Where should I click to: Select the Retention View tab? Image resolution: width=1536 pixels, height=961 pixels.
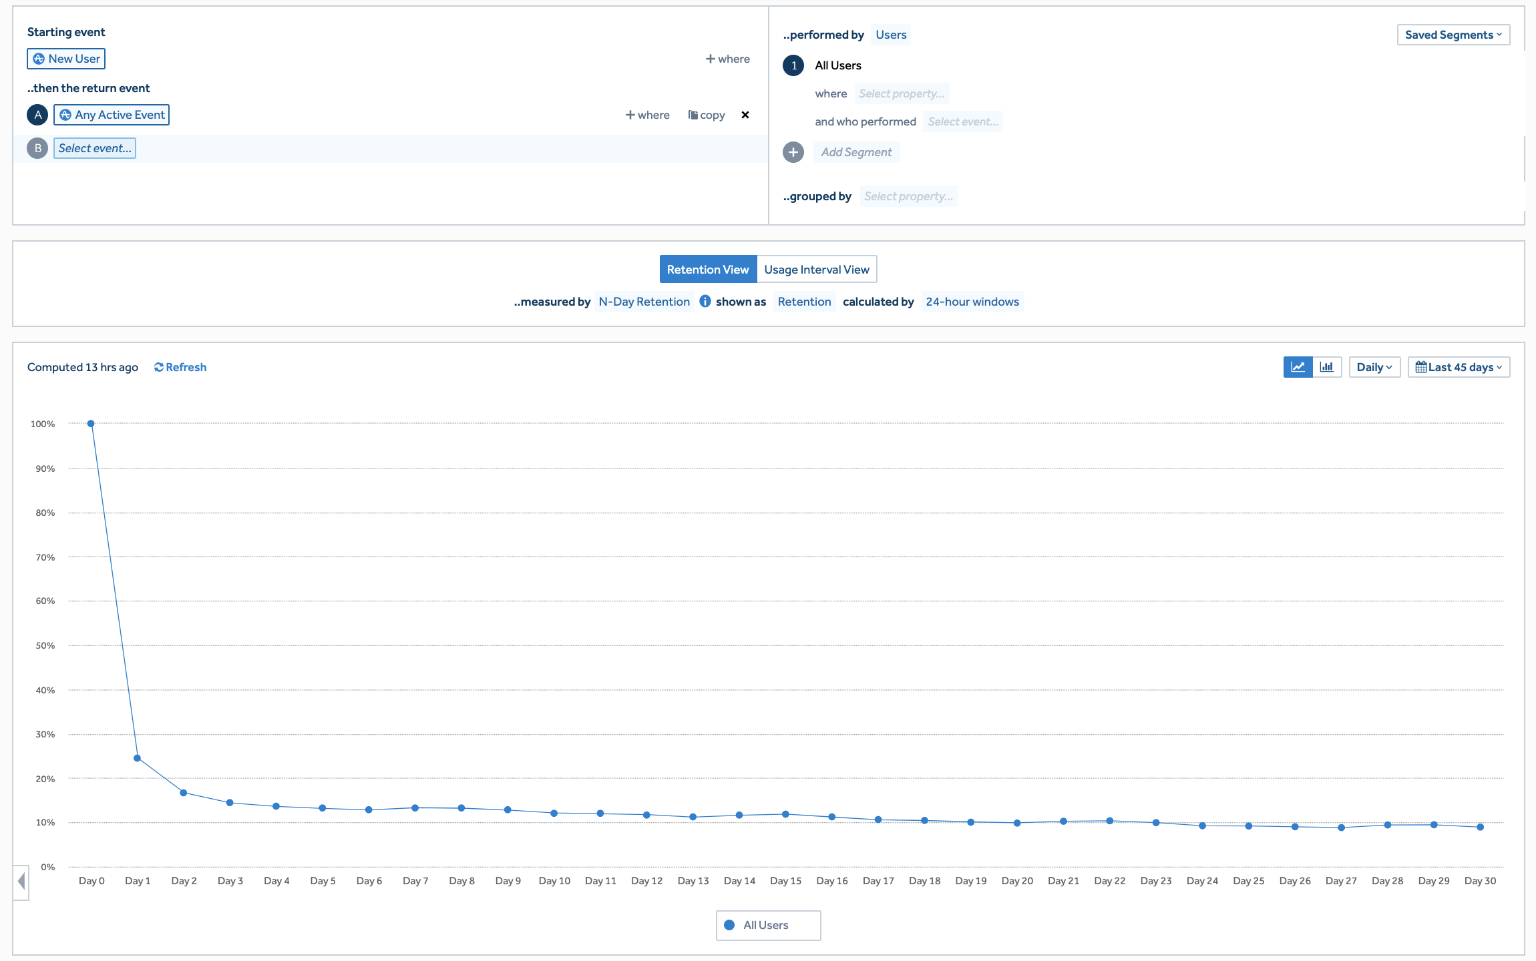pos(707,270)
